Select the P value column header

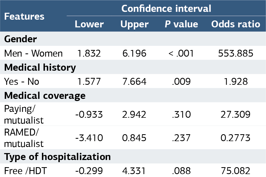pyautogui.click(x=181, y=24)
